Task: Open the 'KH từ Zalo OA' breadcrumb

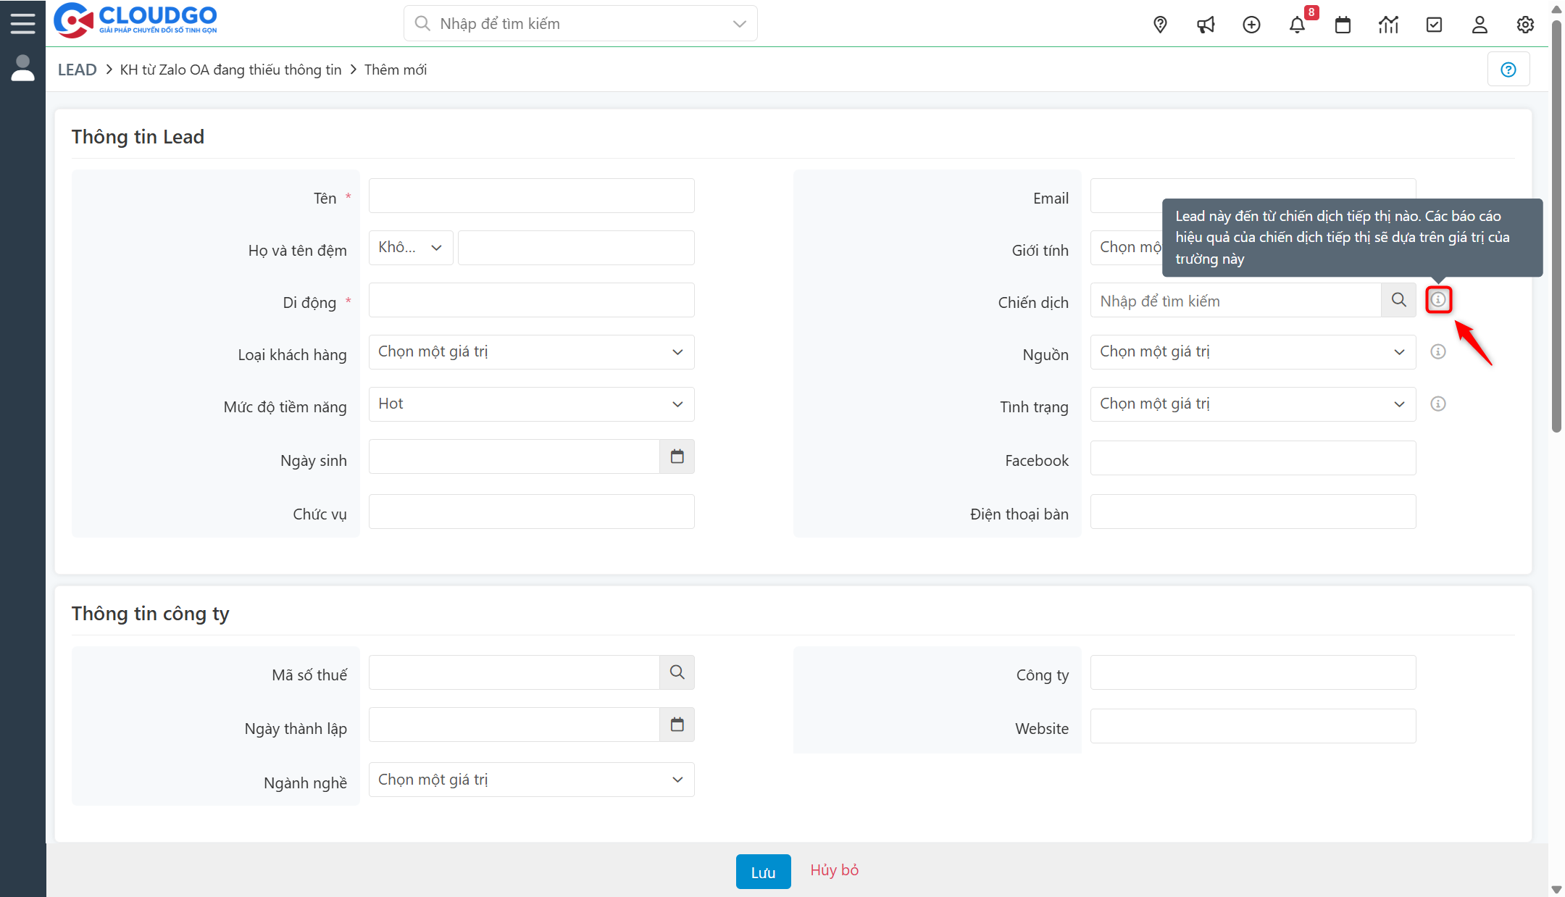Action: [230, 70]
